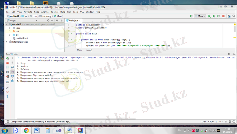
Task: Open Project Structure icon in toolbar
Action: coord(229,16)
